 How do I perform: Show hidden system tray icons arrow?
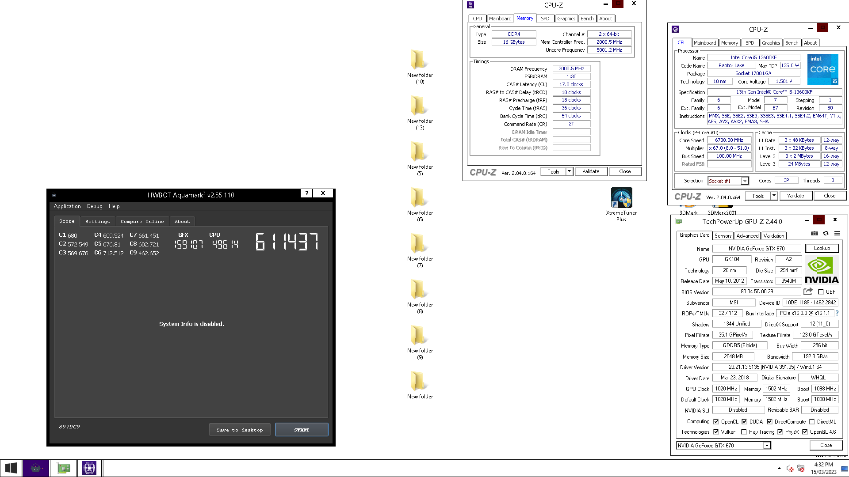pos(779,468)
